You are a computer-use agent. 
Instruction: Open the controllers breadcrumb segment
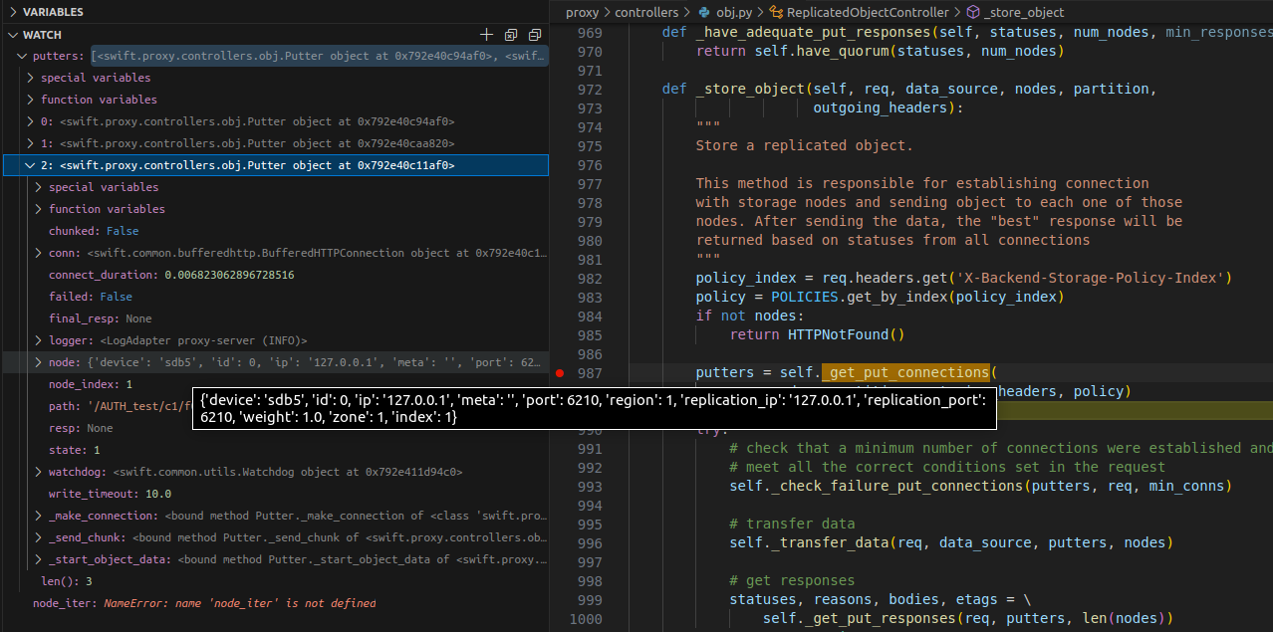click(x=646, y=12)
